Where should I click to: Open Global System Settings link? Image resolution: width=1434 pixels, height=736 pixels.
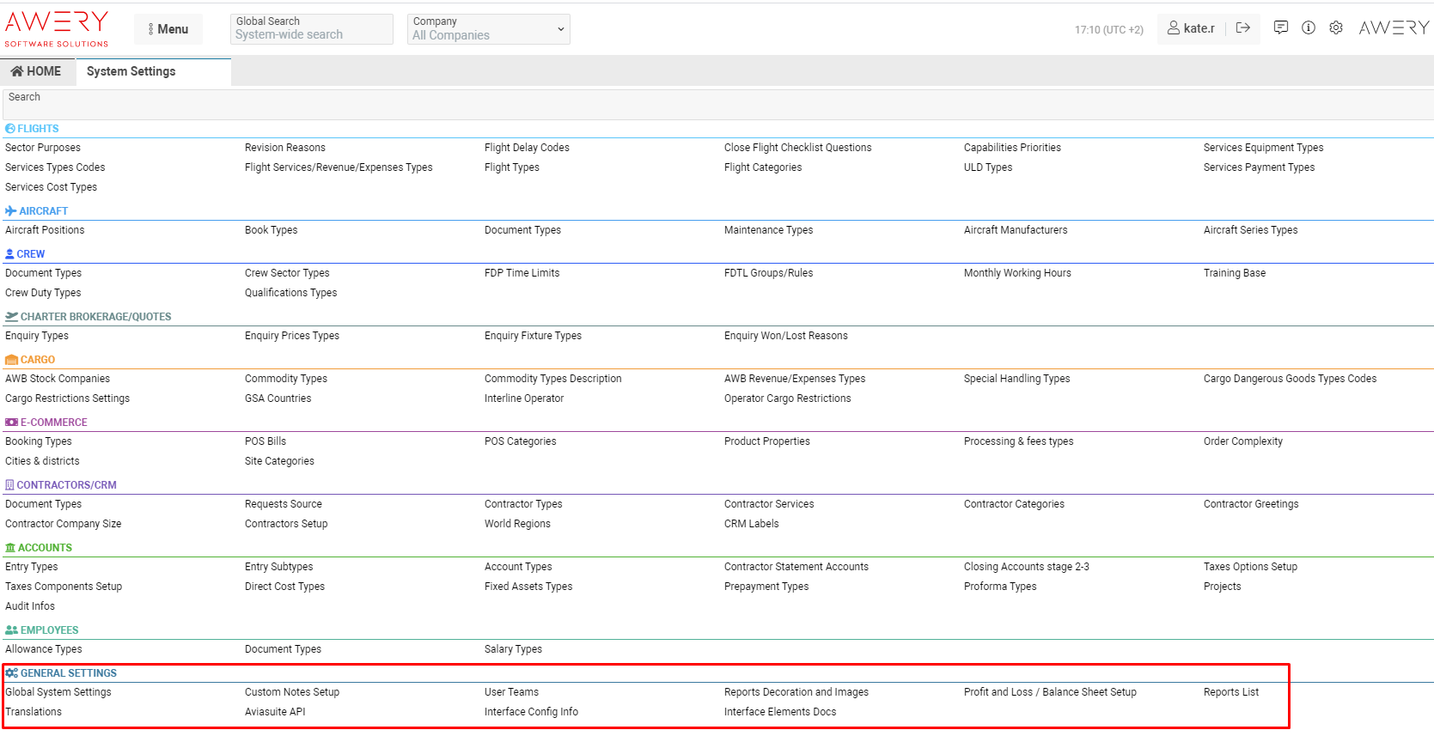[58, 692]
